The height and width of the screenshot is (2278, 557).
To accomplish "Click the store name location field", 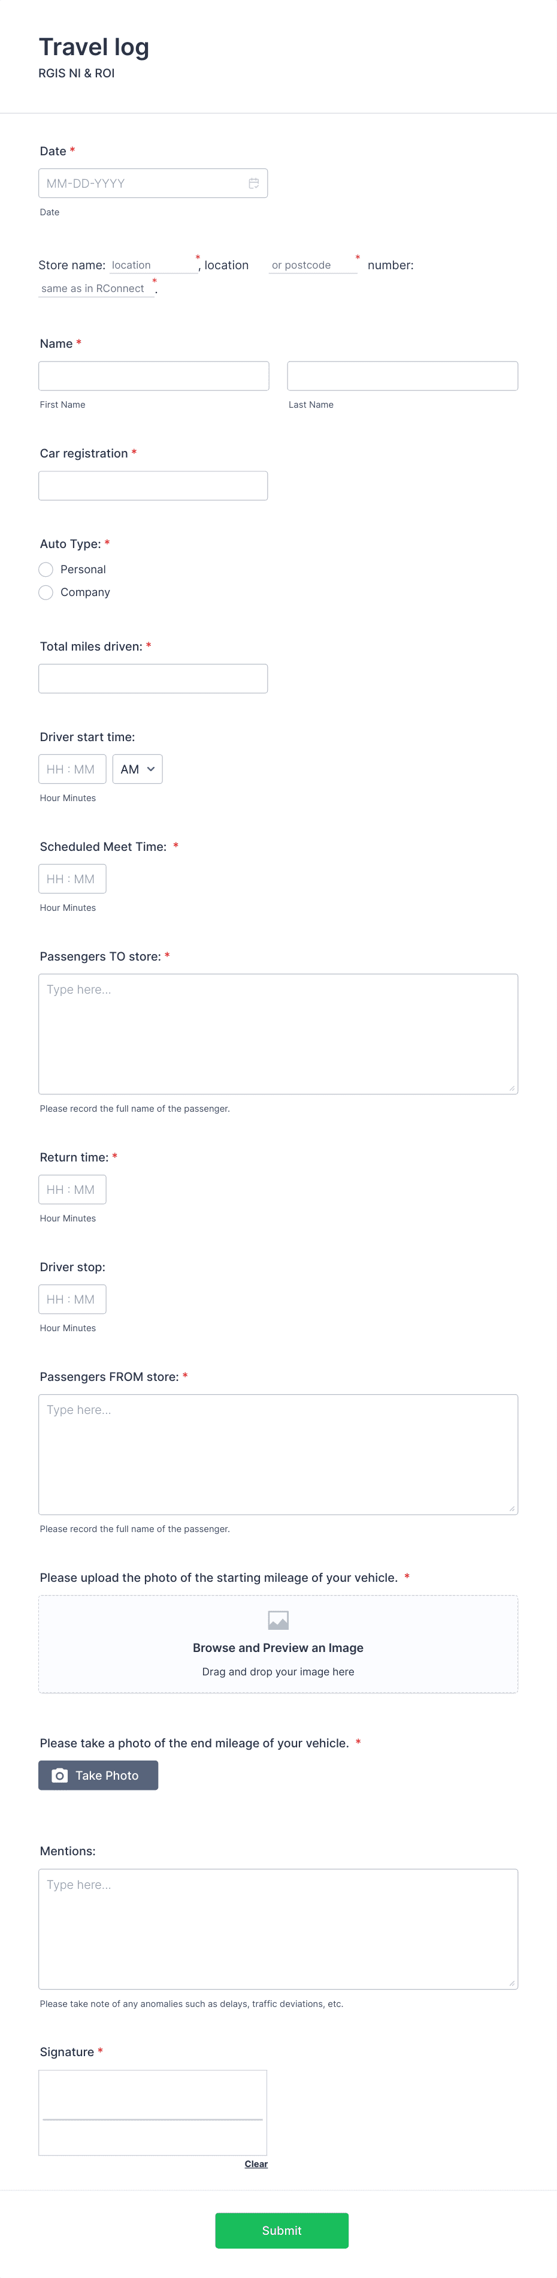I will pyautogui.click(x=152, y=265).
